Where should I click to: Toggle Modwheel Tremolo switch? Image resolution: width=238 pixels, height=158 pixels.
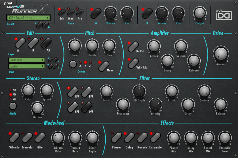(27, 138)
